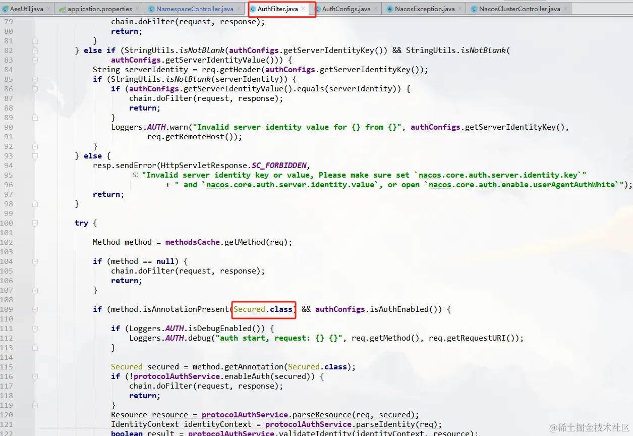The width and height of the screenshot is (633, 436).
Task: Close the NamespaceController.java tab
Action: (x=239, y=9)
